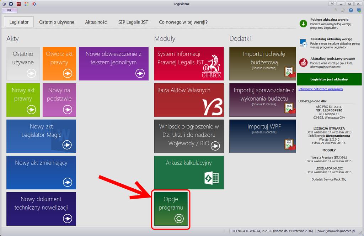Click Wersja 2.2.0.0 text in side panel

point(329,140)
